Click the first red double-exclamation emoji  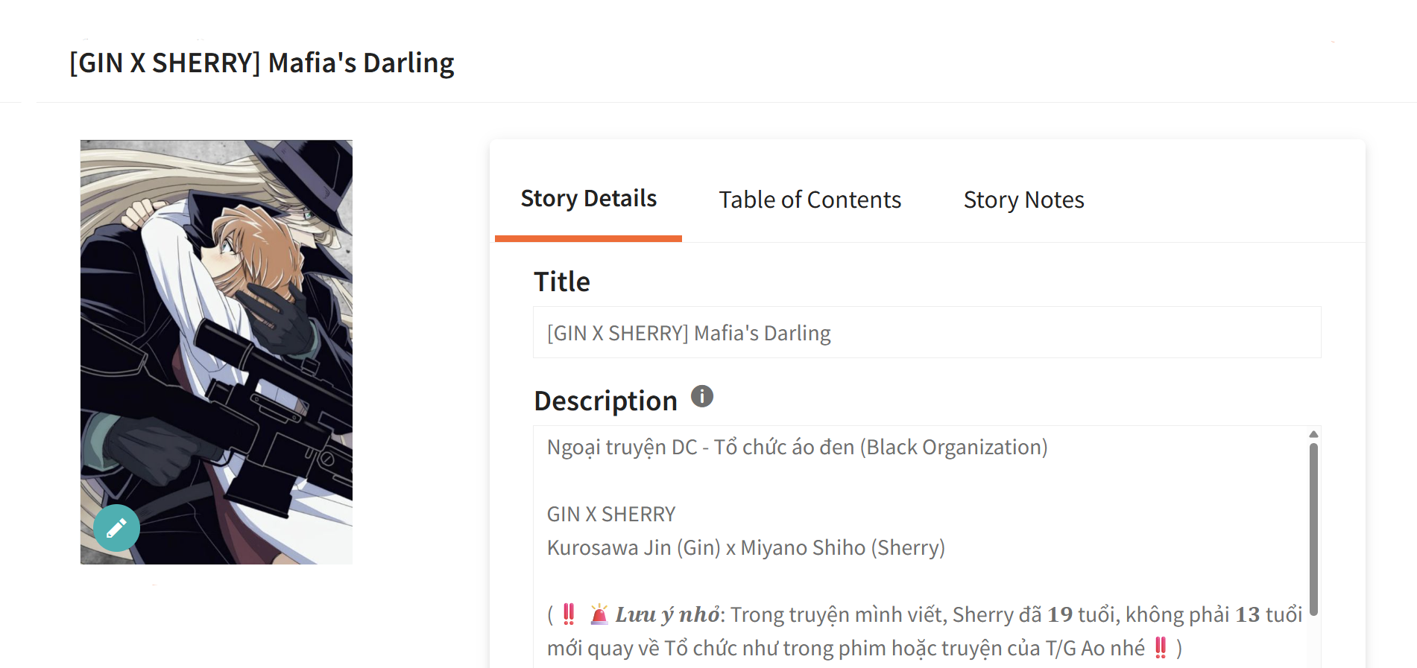[569, 614]
